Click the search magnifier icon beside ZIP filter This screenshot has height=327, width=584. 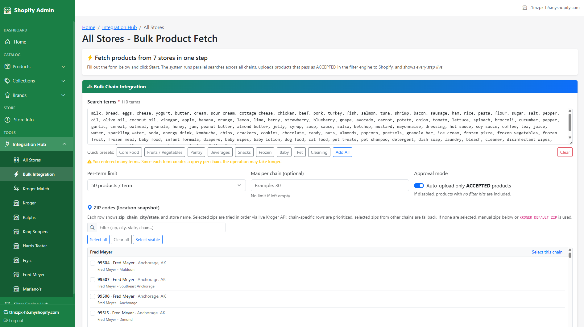(x=92, y=228)
